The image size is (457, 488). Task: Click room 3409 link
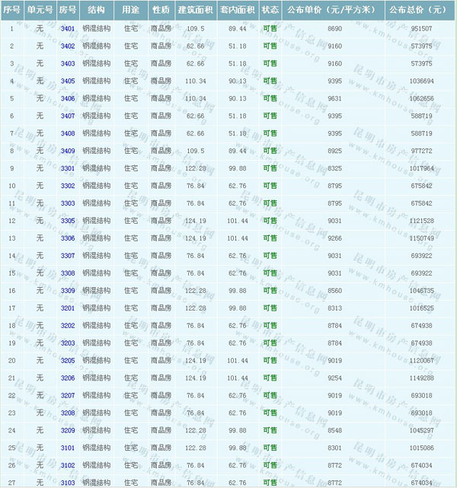pyautogui.click(x=67, y=151)
